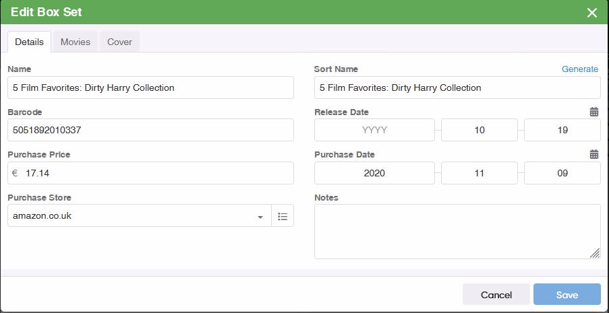Screen dimensions: 609x313
Task: Click into the Name text field
Action: click(x=150, y=88)
